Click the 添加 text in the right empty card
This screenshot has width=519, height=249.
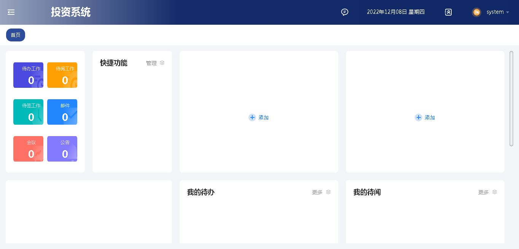(x=430, y=117)
